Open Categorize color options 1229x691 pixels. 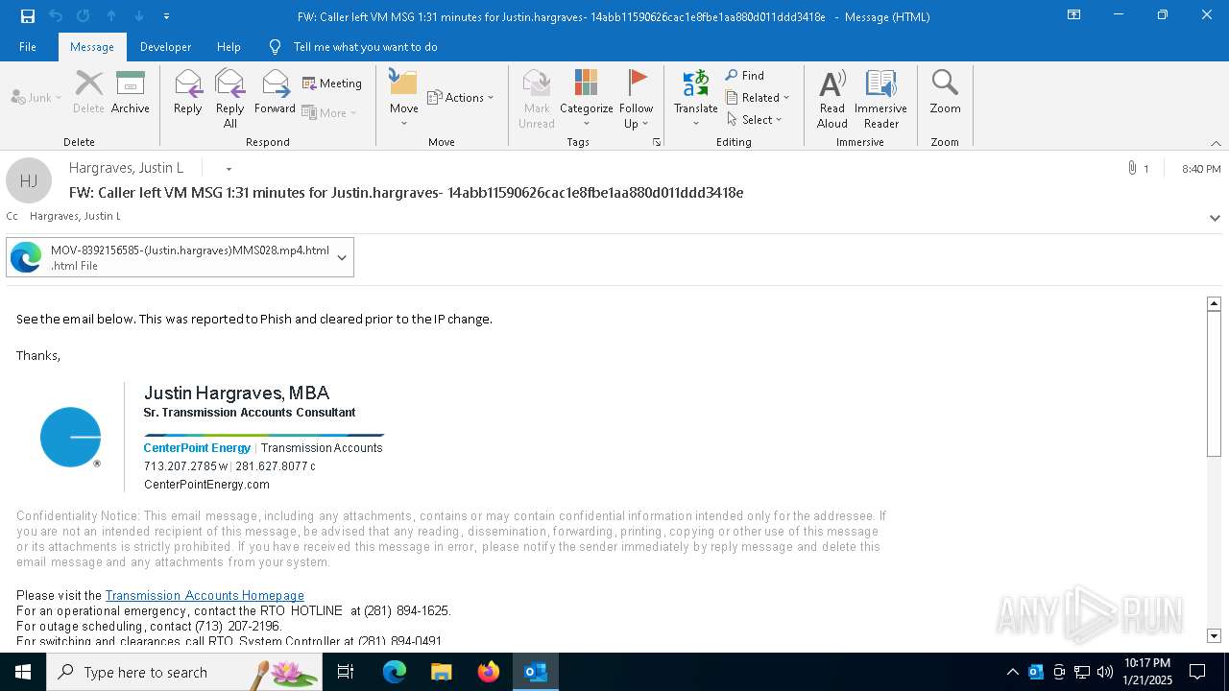(587, 98)
